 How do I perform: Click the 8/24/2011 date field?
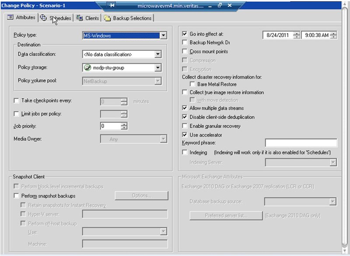(x=278, y=35)
